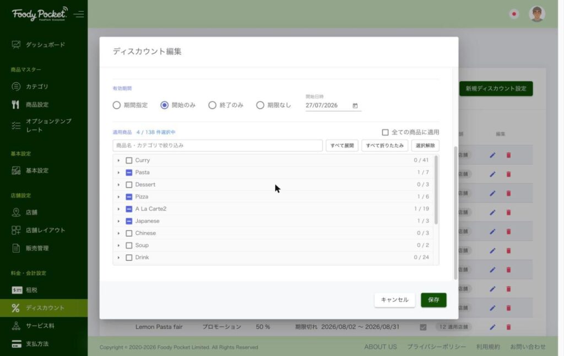Open ダッシュボード in the sidebar
564x356 pixels.
click(x=44, y=45)
